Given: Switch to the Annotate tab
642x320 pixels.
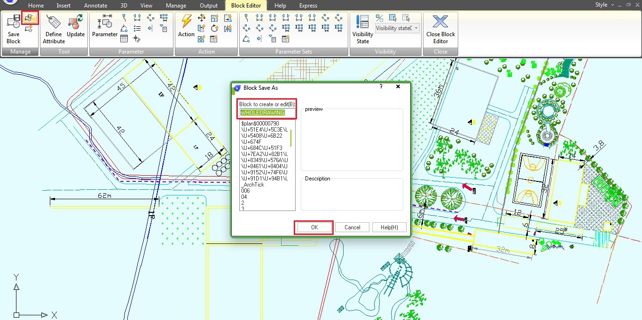Looking at the screenshot, I should (95, 6).
